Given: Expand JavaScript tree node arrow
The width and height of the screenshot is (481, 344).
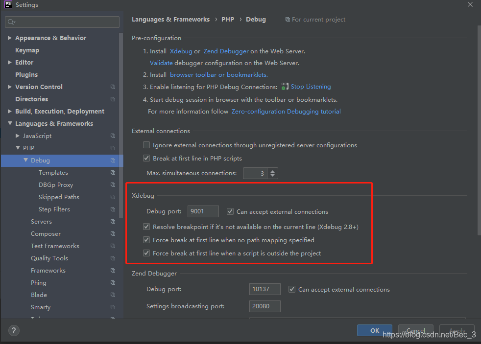Looking at the screenshot, I should click(18, 136).
